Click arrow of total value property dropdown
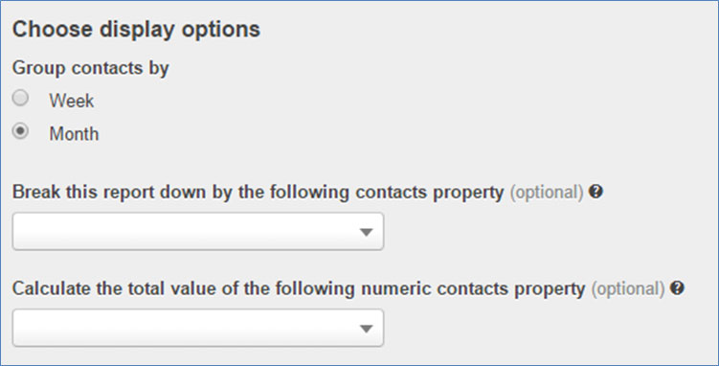 (x=366, y=329)
